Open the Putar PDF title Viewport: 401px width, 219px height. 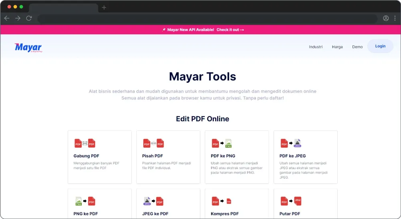(x=290, y=214)
